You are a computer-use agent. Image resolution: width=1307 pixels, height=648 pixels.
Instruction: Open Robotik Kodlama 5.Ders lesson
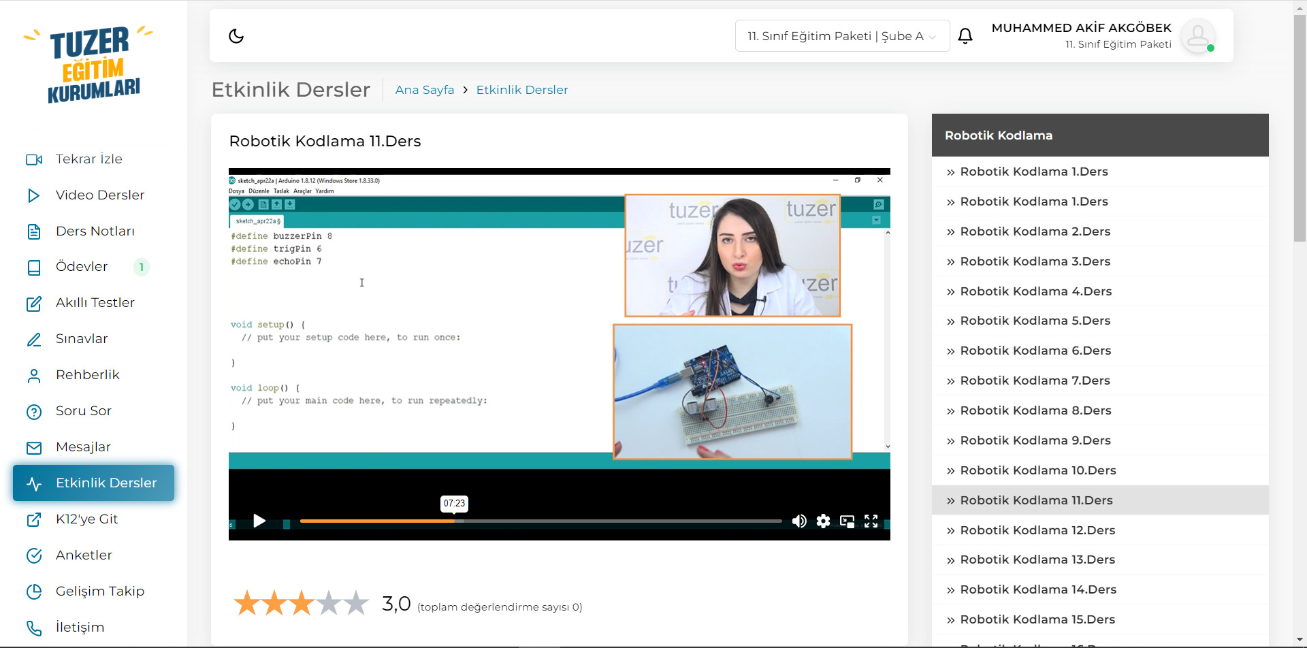[1035, 321]
